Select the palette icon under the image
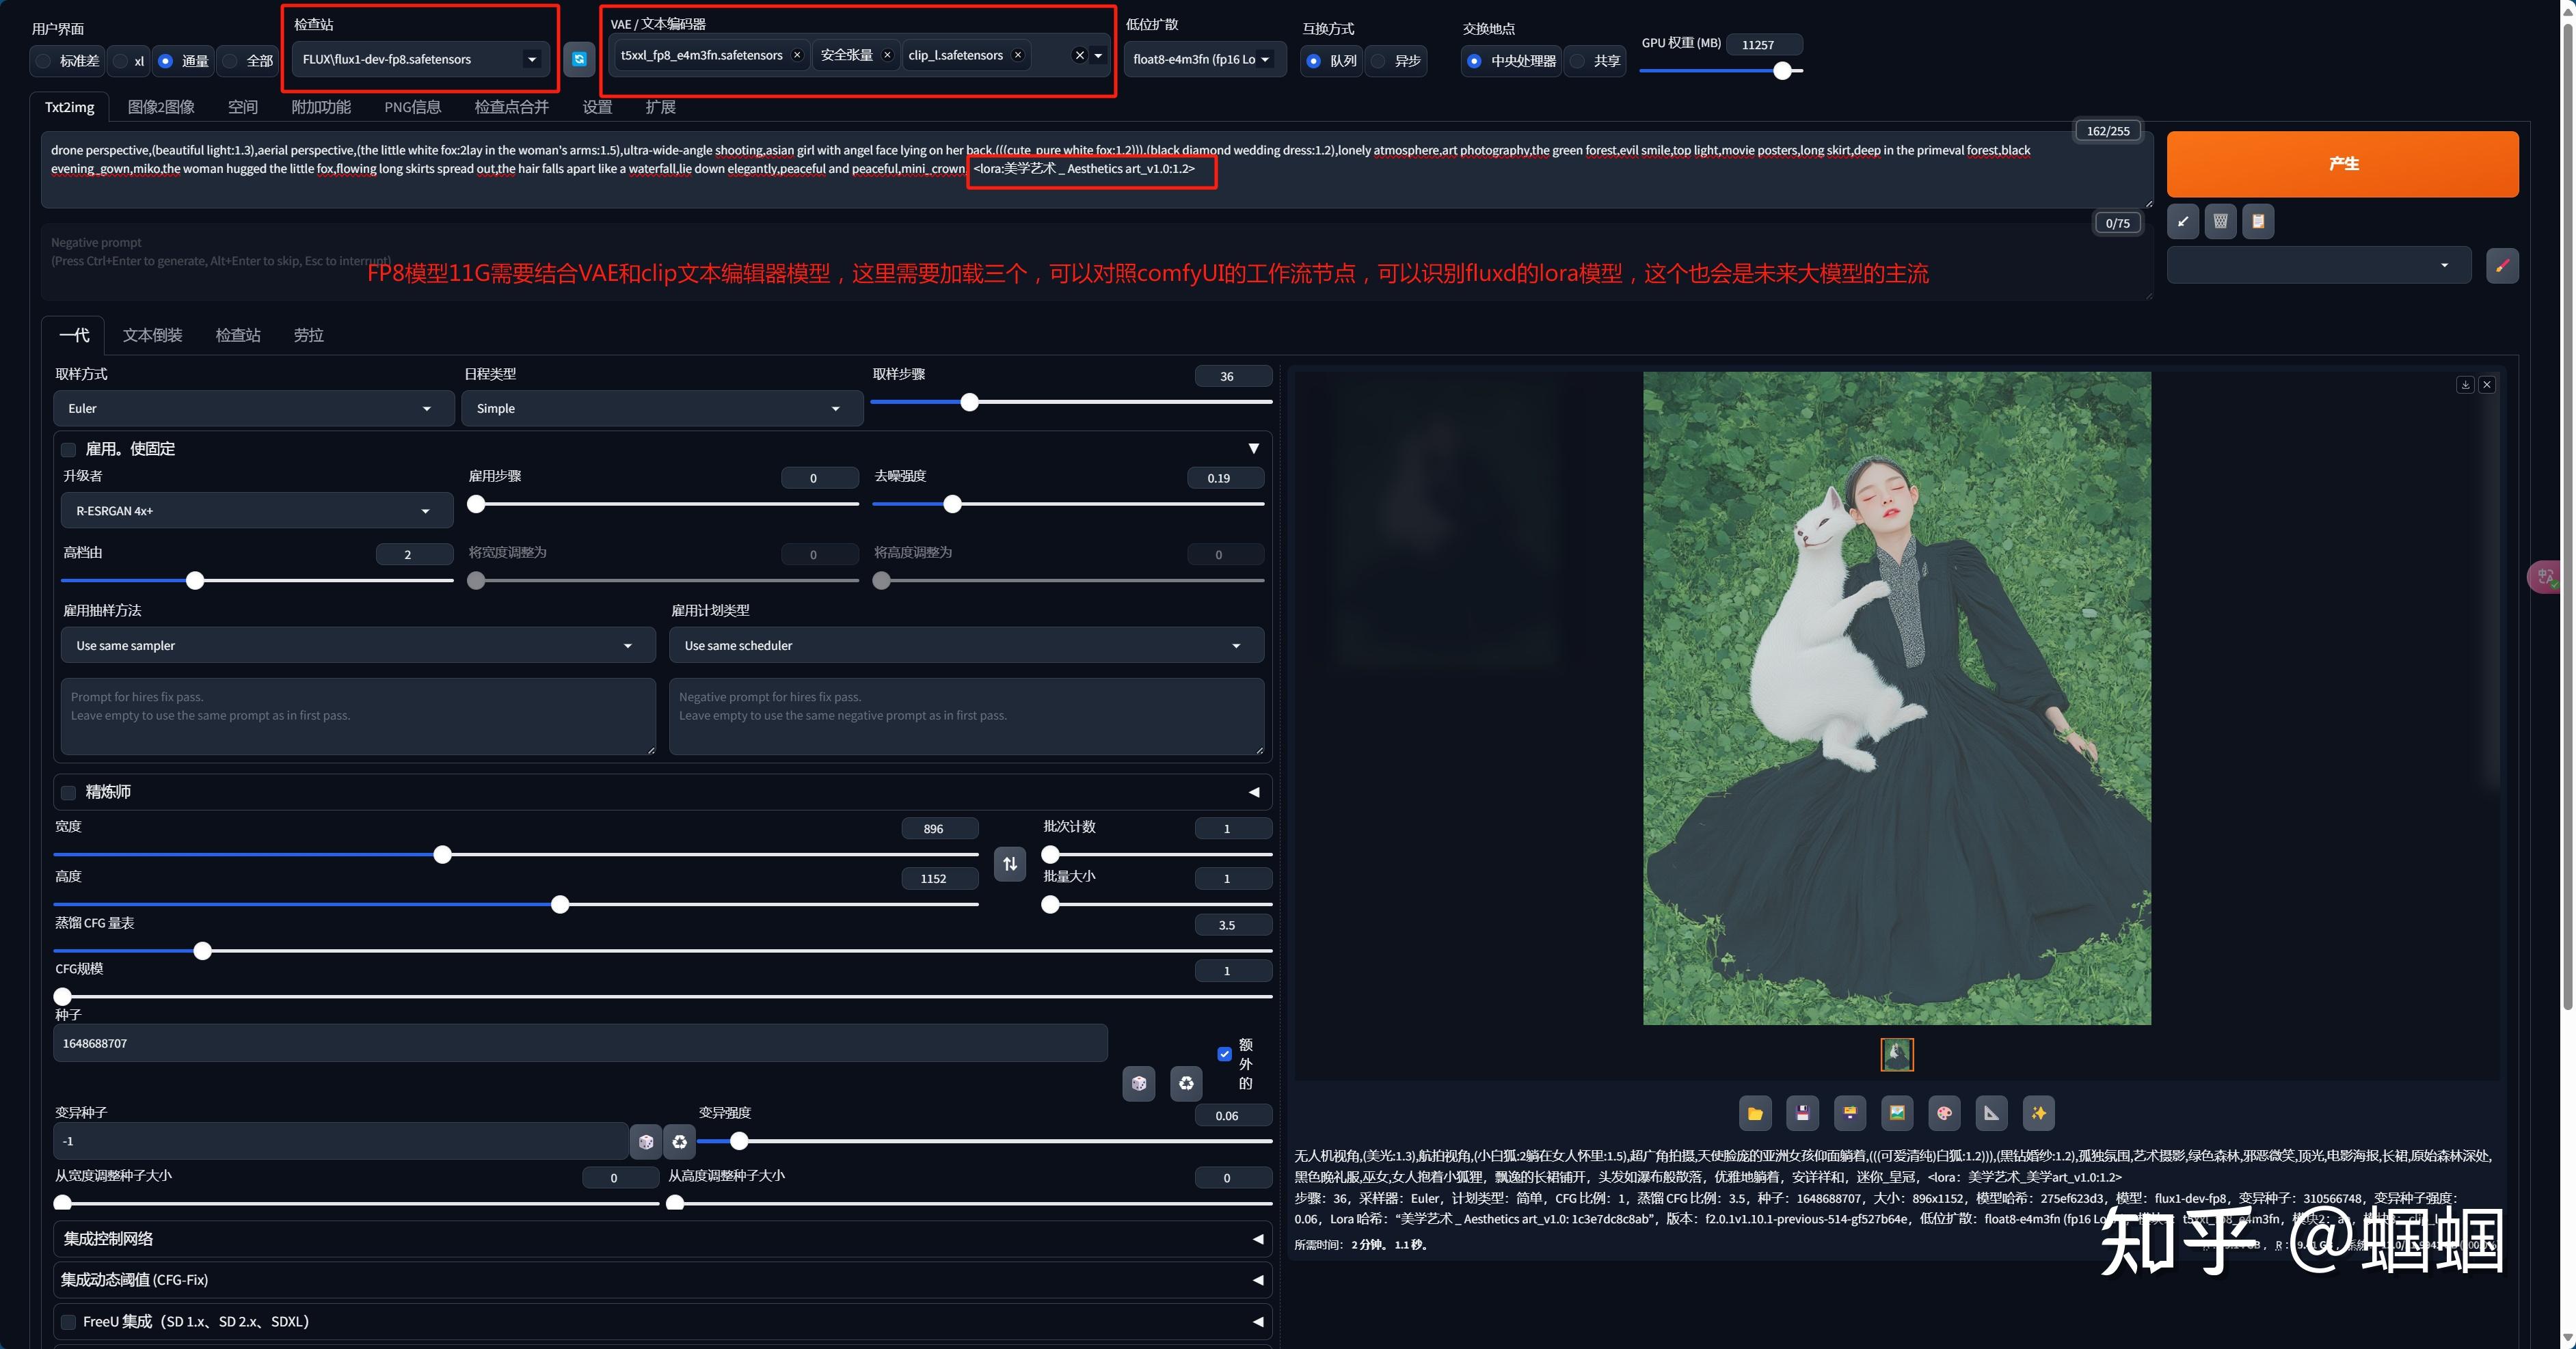The image size is (2576, 1349). (1944, 1112)
